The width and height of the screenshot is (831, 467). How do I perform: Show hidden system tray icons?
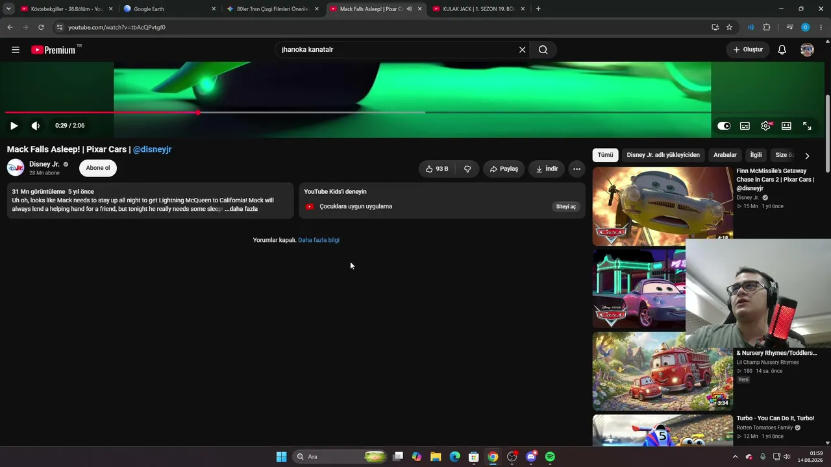coord(735,457)
